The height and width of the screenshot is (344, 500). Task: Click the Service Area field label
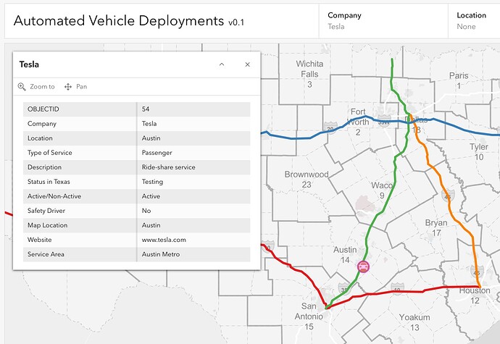point(46,254)
